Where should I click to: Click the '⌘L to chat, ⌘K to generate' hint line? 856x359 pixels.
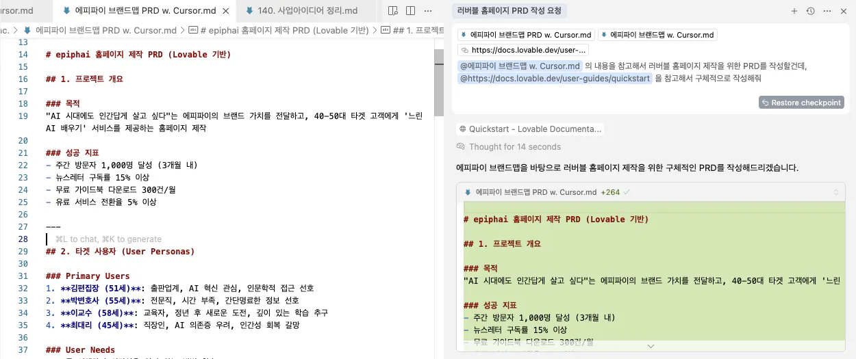(x=108, y=239)
